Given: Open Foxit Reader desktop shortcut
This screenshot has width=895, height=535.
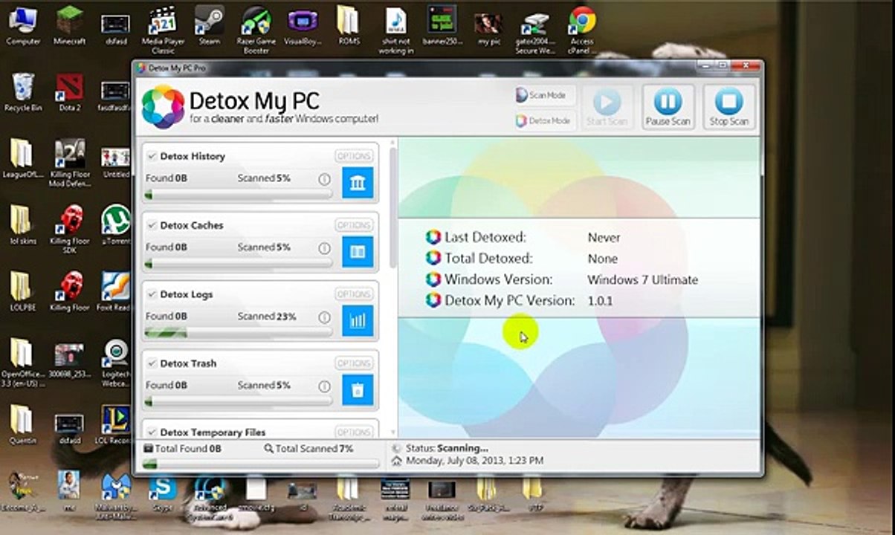Looking at the screenshot, I should pyautogui.click(x=116, y=292).
